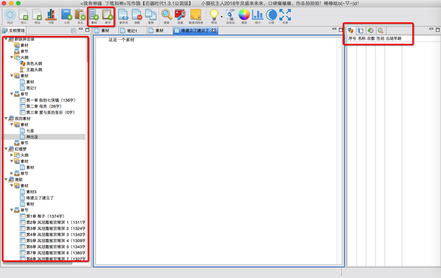Minimize the right character panel
This screenshot has width=441, height=278.
pyautogui.click(x=431, y=29)
